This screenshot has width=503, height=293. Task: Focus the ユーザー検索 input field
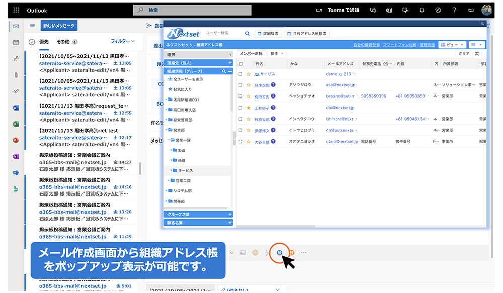tap(224, 33)
